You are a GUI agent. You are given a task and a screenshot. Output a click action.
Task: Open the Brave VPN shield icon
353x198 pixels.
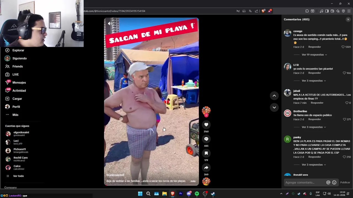(x=343, y=11)
